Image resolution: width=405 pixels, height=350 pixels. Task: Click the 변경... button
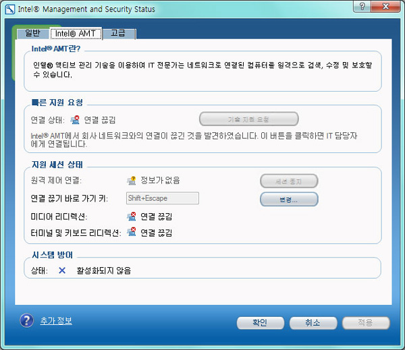(x=289, y=200)
